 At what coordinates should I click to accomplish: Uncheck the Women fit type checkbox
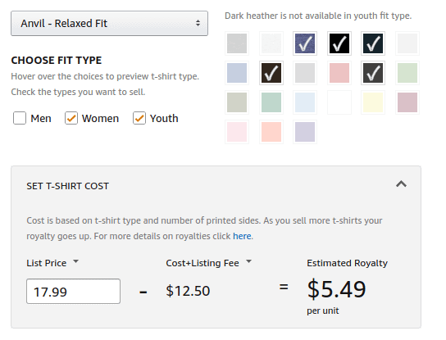point(71,118)
